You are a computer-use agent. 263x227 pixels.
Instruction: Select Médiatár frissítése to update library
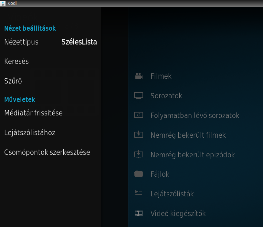(50, 113)
